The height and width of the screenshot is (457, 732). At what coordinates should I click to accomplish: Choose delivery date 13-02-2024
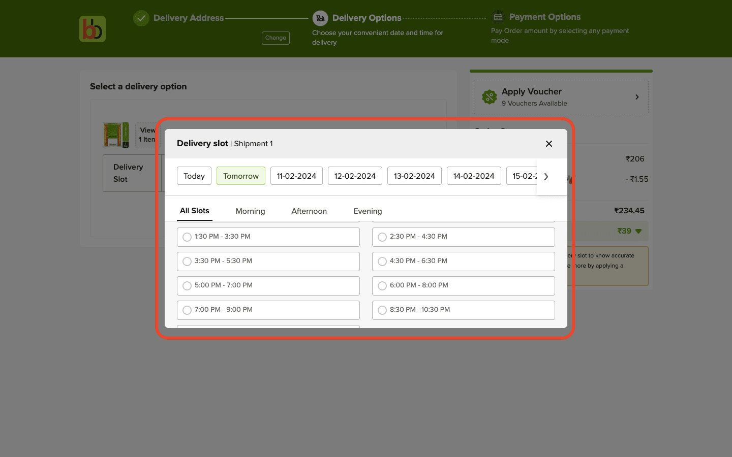[414, 176]
